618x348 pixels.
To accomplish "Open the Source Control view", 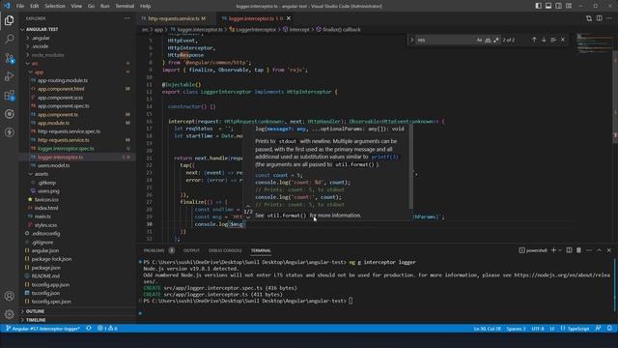I will click(9, 58).
